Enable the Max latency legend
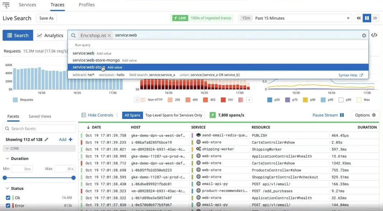This screenshot has height=211, width=383. coord(359,100)
